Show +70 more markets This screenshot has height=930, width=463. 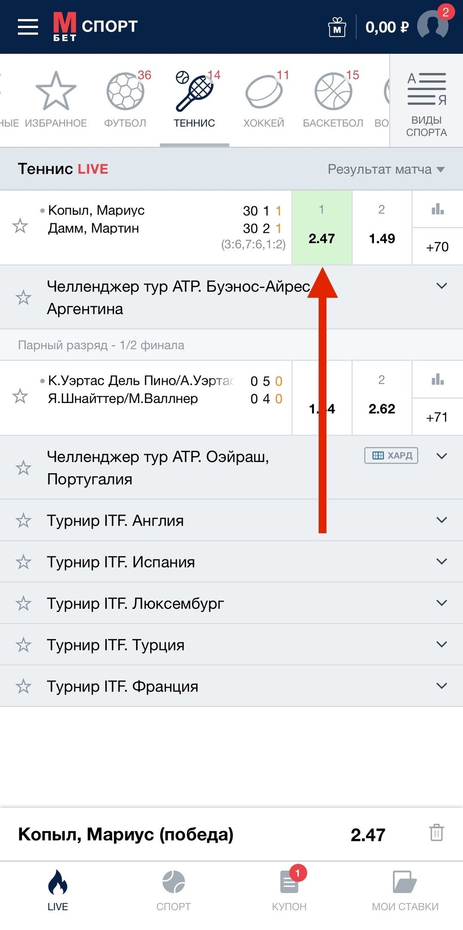(437, 247)
